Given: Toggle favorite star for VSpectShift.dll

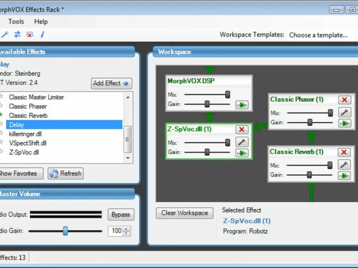Looking at the screenshot, I should coord(1,142).
